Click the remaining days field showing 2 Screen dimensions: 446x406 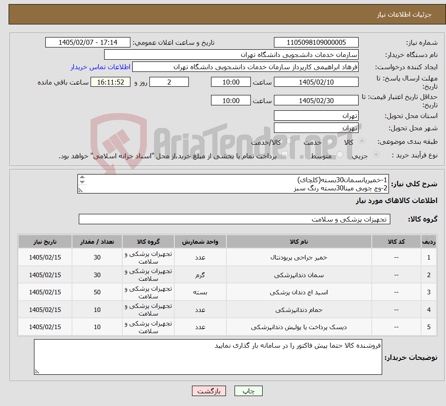(x=169, y=82)
